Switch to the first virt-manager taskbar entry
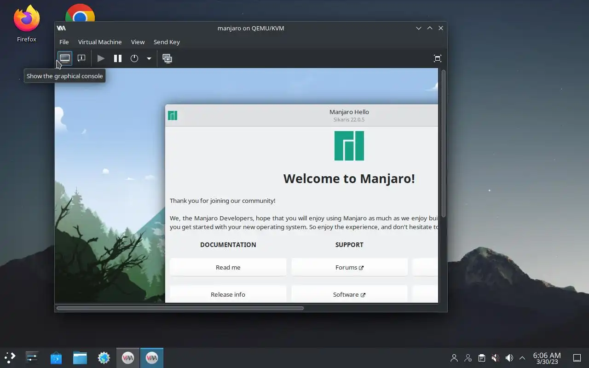This screenshot has height=368, width=589. point(128,358)
